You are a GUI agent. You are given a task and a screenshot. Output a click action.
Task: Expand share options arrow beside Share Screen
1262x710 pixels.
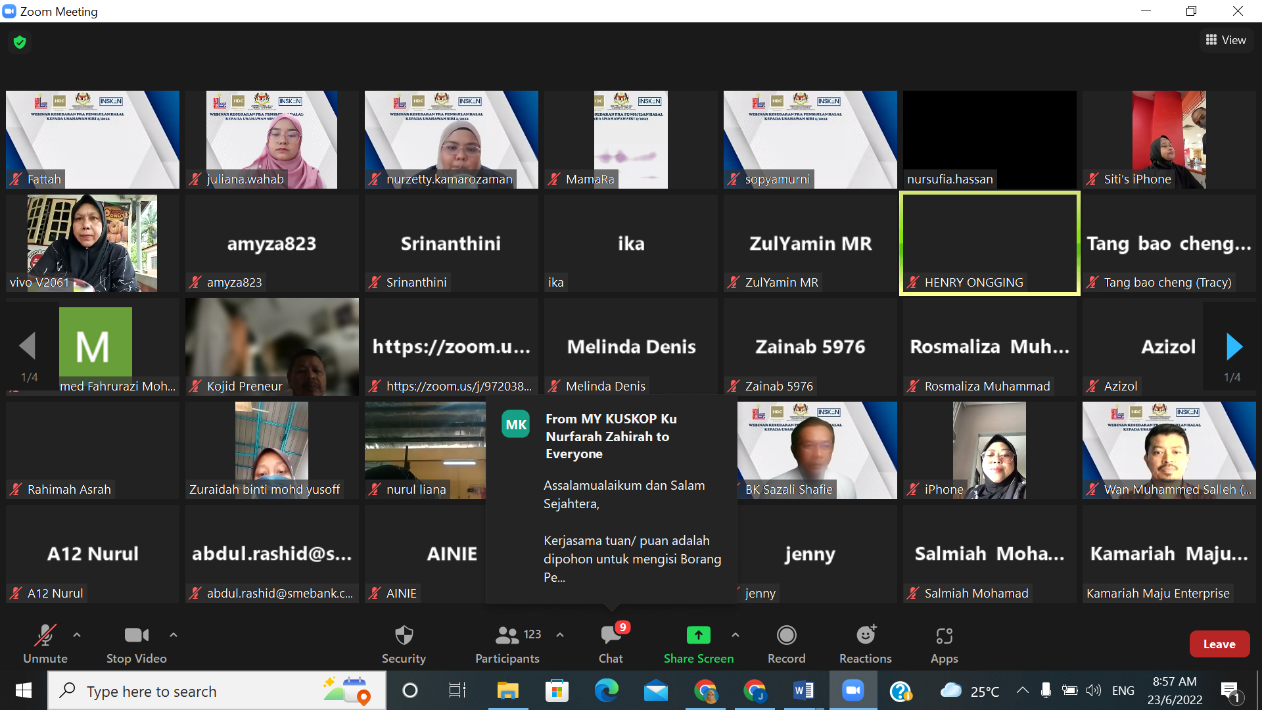736,635
